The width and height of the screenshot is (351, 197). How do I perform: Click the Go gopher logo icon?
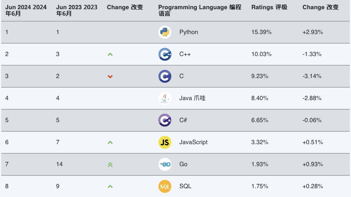165,164
